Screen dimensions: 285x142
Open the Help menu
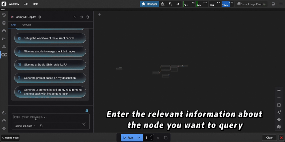tap(36, 4)
